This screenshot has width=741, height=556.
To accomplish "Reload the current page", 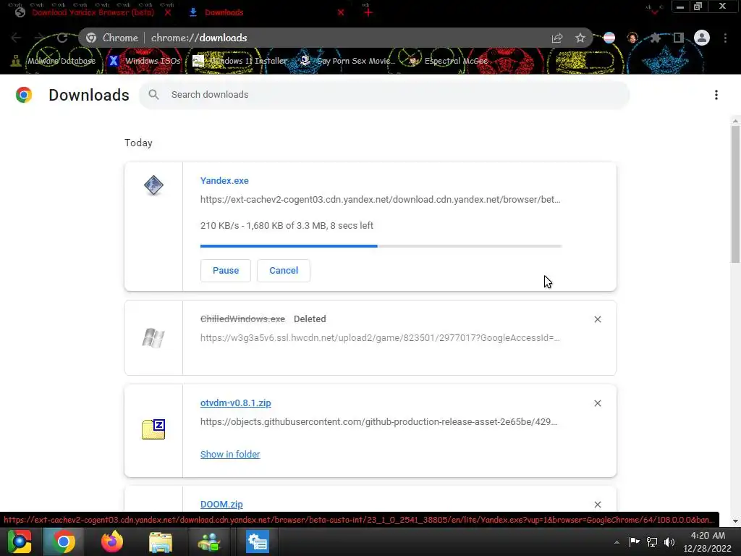I will coord(62,38).
